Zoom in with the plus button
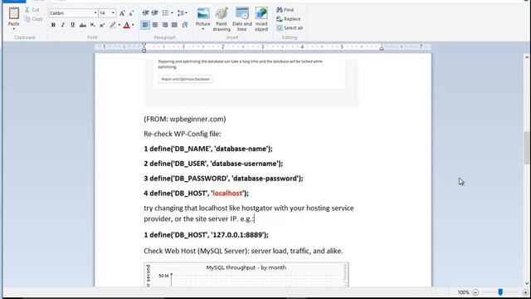 pos(525,292)
